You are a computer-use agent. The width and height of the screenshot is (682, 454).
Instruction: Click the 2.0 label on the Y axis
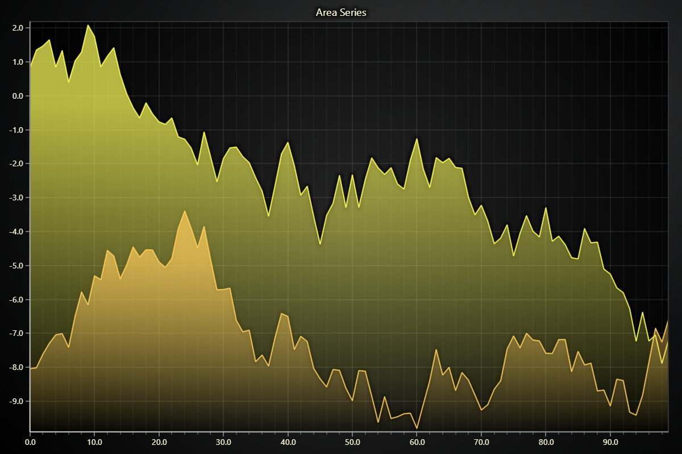[x=17, y=28]
